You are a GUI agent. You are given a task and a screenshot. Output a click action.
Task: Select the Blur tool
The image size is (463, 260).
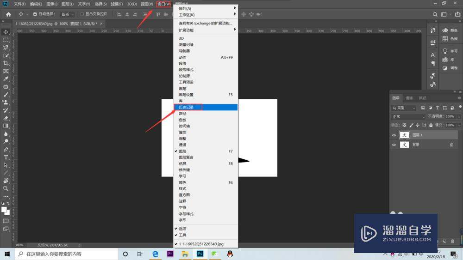(x=6, y=133)
